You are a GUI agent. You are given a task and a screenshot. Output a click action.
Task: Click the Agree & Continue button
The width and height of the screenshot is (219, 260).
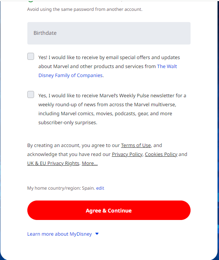(x=109, y=210)
